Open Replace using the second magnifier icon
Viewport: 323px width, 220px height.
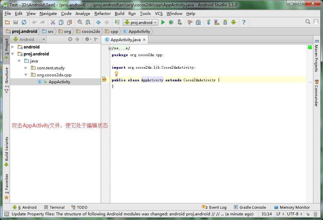point(88,22)
